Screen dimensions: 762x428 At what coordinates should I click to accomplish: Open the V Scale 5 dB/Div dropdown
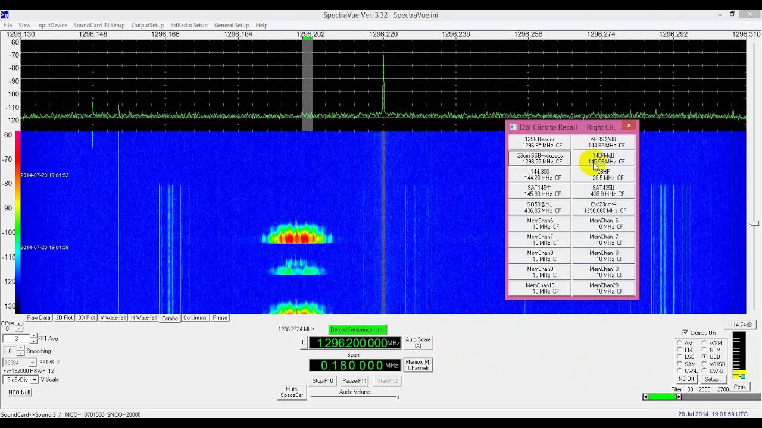click(35, 380)
